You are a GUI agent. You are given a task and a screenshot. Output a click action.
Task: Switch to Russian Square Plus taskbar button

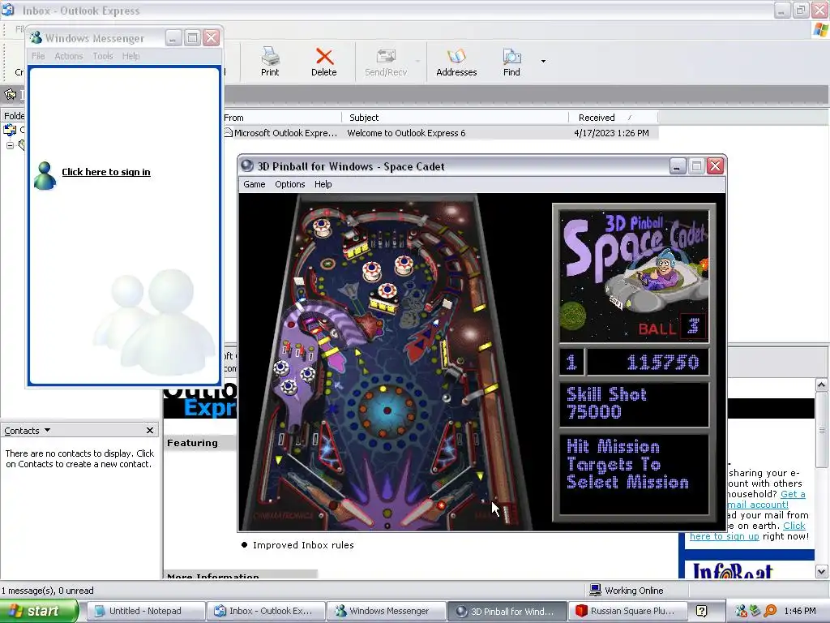[x=627, y=611]
